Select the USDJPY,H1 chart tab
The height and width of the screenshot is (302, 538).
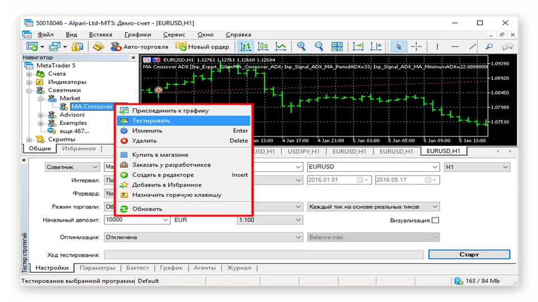[304, 152]
